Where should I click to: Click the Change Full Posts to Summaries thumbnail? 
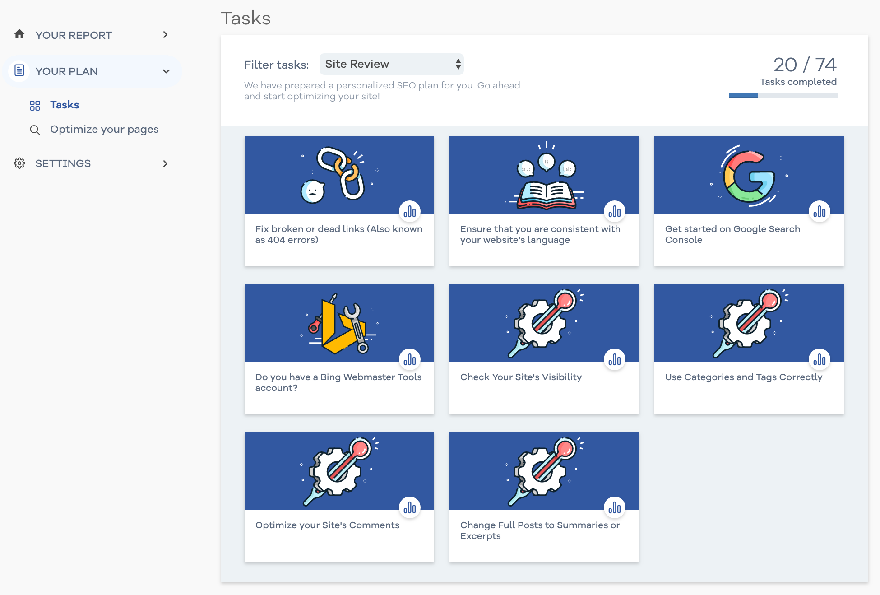tap(544, 471)
